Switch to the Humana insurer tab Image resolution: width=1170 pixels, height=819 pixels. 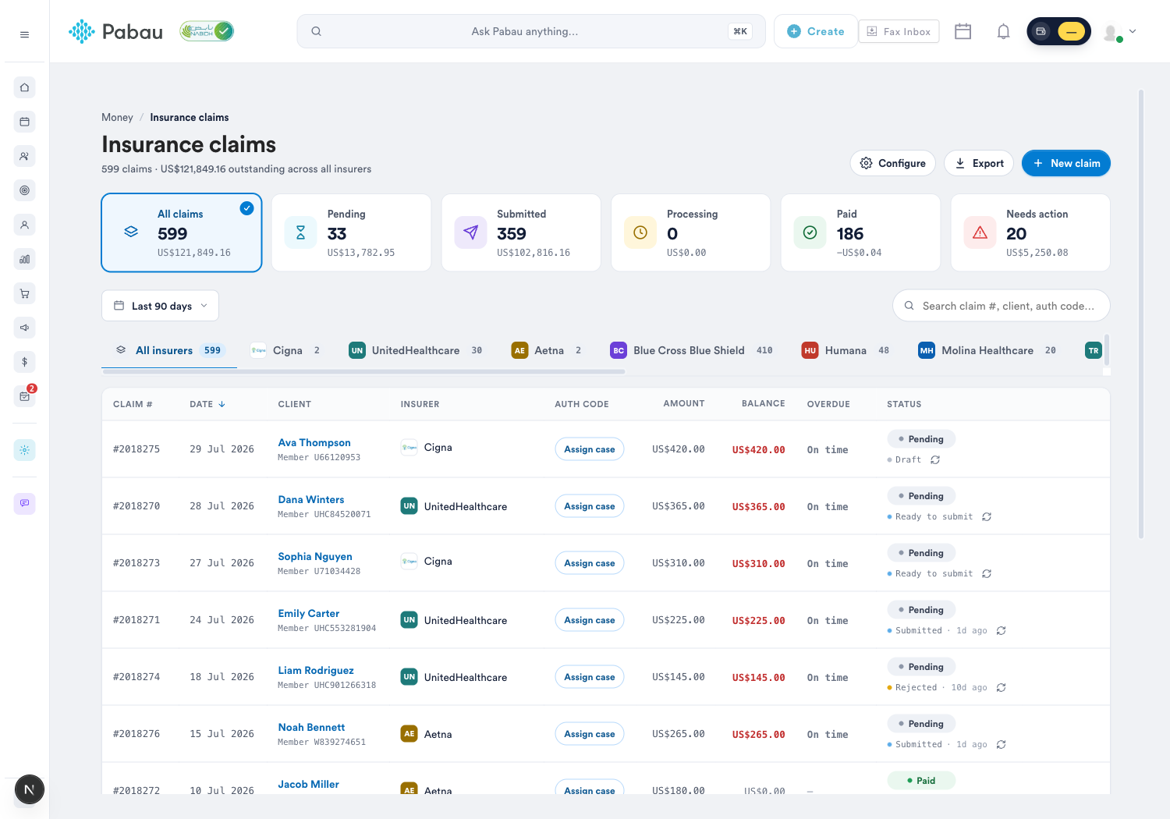(x=846, y=351)
